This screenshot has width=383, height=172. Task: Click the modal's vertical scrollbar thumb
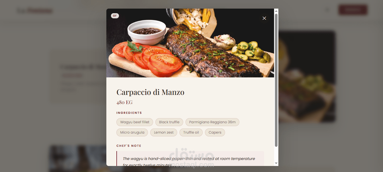pos(276,80)
